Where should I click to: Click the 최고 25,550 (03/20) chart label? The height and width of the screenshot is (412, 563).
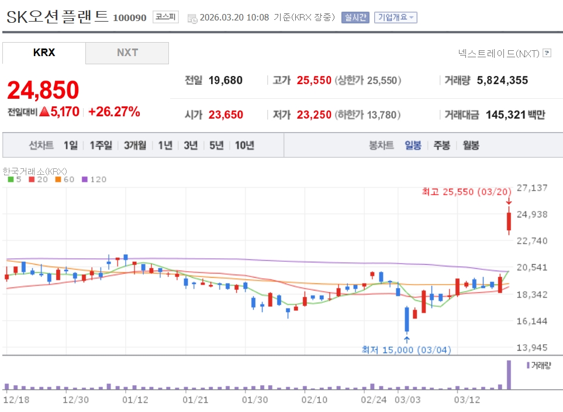(x=467, y=192)
